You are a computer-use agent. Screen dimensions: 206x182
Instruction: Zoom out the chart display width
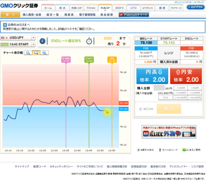pos(28,53)
